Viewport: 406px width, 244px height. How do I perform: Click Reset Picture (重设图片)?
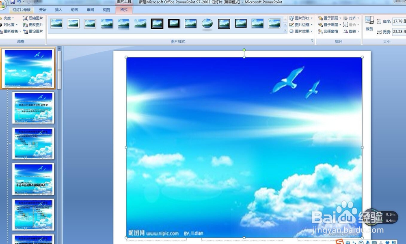pyautogui.click(x=33, y=31)
